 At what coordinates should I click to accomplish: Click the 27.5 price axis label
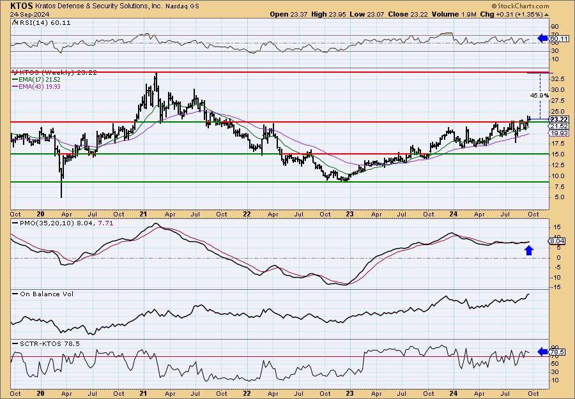click(x=557, y=101)
